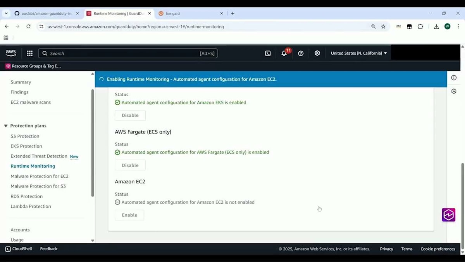Click the Amazon EC2 not enabled status text
The width and height of the screenshot is (465, 262).
[188, 202]
